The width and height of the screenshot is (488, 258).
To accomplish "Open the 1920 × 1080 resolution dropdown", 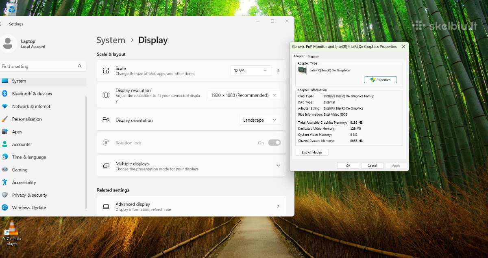I will 244,95.
